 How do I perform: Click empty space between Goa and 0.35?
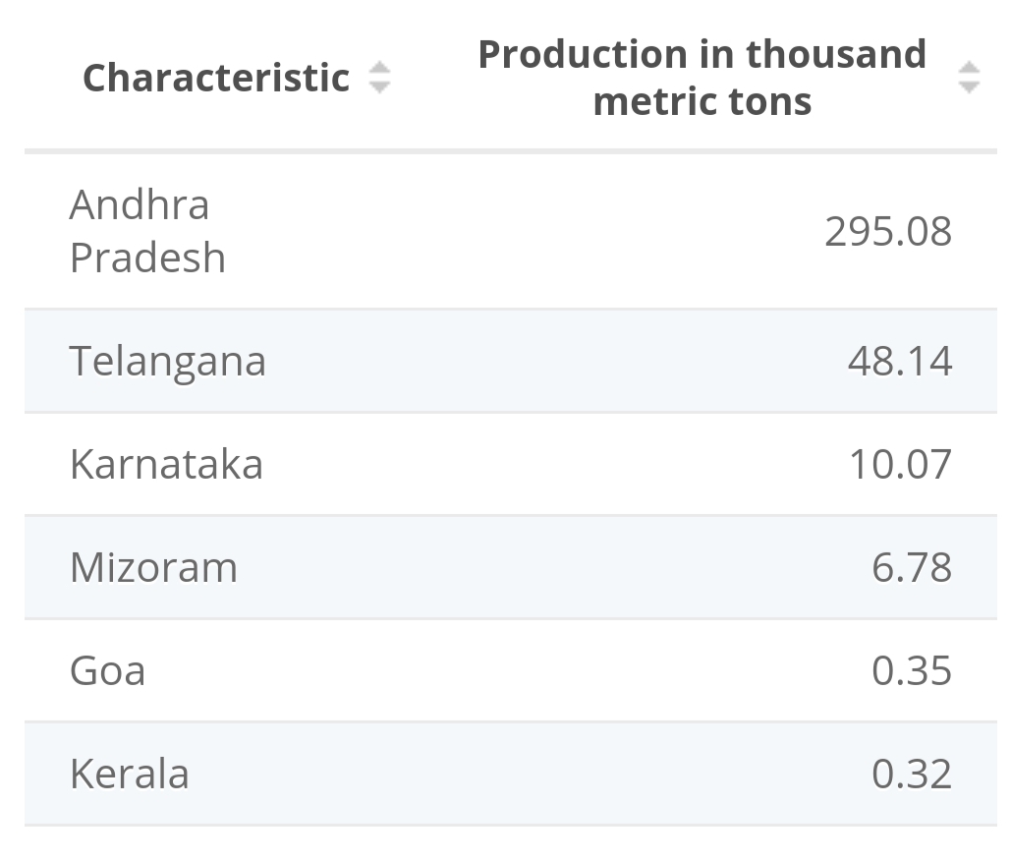coord(491,670)
